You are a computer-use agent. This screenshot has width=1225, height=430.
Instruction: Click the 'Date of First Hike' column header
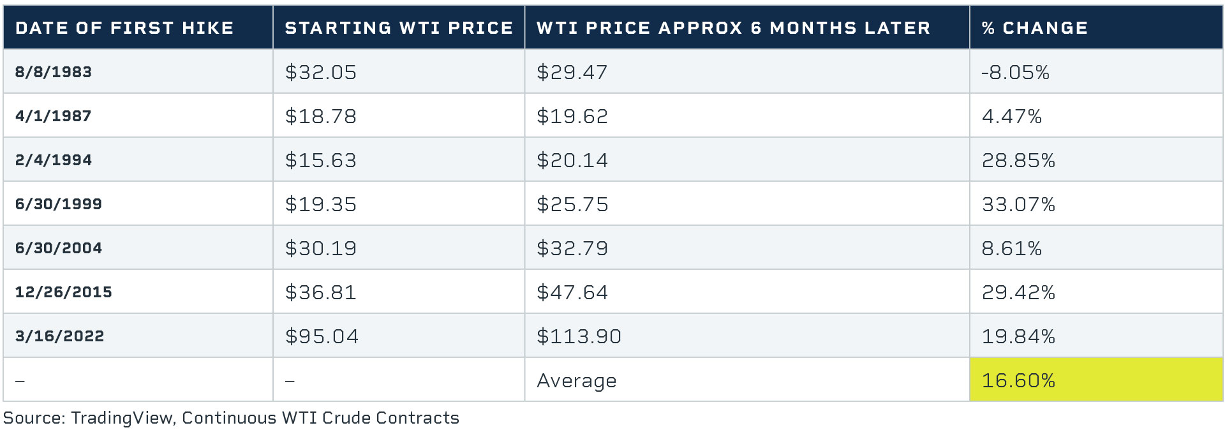[x=124, y=28]
